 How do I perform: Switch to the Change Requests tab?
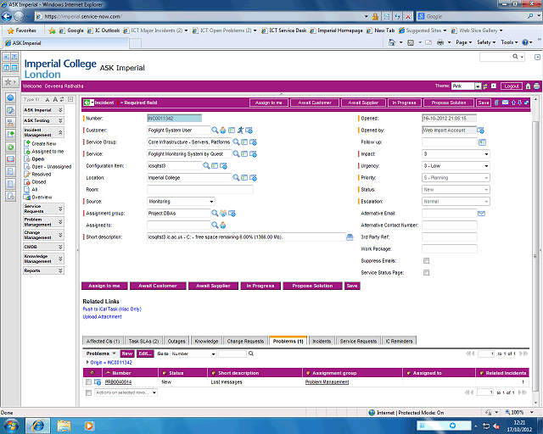(x=244, y=341)
